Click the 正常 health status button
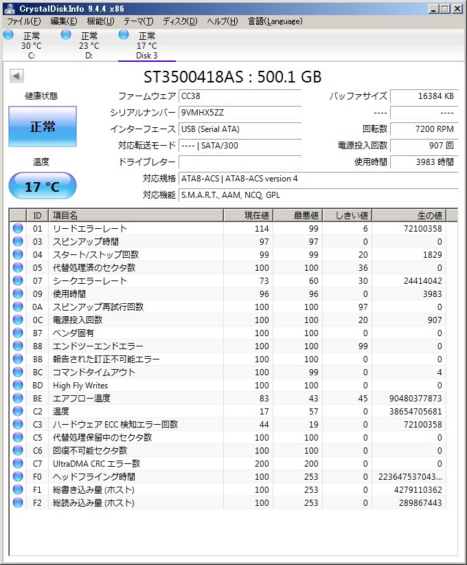 point(43,126)
